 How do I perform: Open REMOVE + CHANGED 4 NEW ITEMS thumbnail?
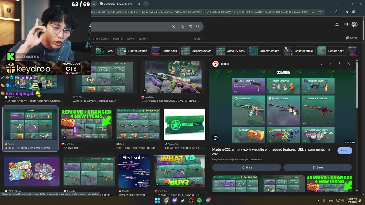[x=86, y=124]
